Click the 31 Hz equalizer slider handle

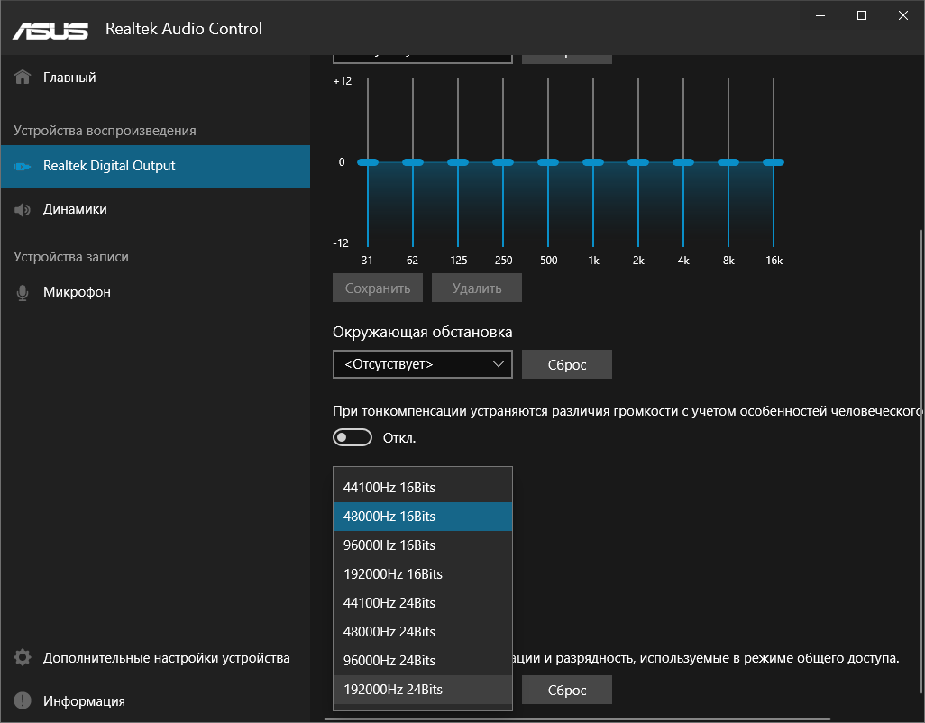pos(368,162)
